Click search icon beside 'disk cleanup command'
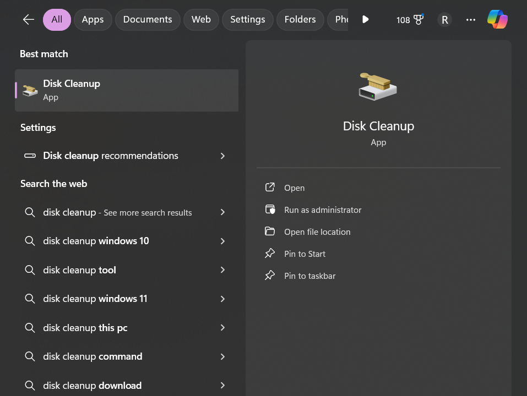 [30, 356]
